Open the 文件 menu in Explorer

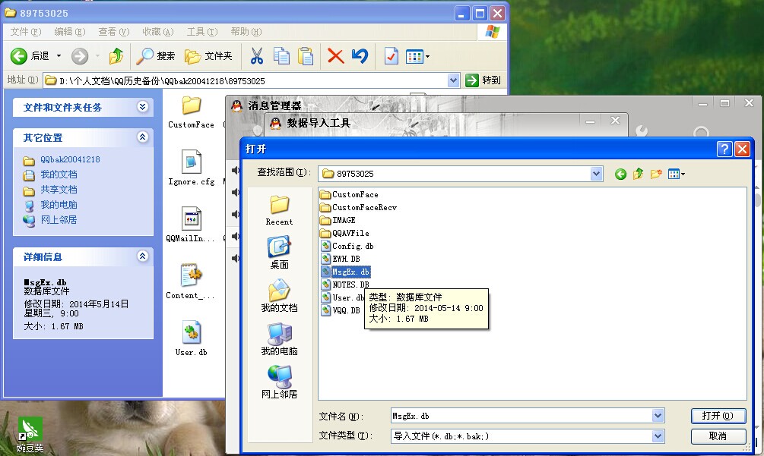pyautogui.click(x=26, y=32)
